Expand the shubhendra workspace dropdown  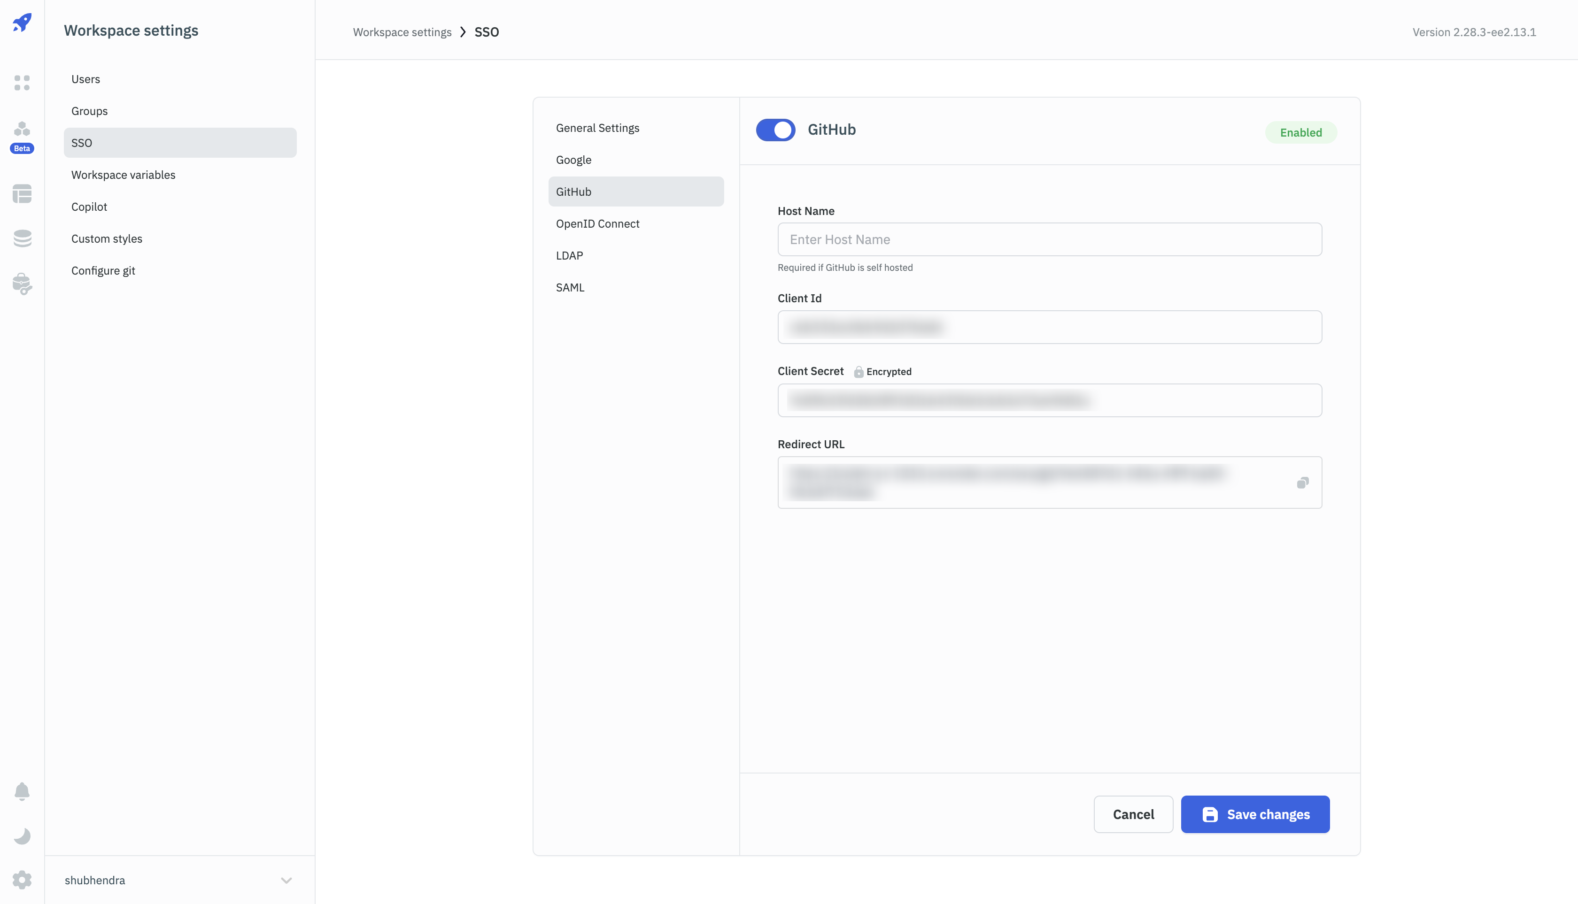coord(286,881)
